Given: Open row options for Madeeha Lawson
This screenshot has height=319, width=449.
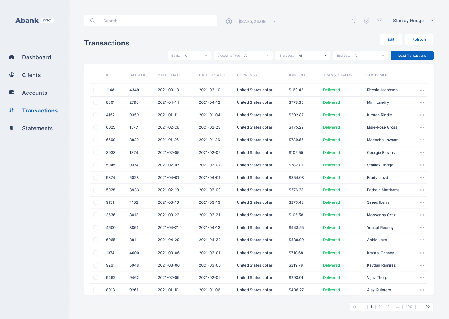Looking at the screenshot, I should (x=422, y=140).
